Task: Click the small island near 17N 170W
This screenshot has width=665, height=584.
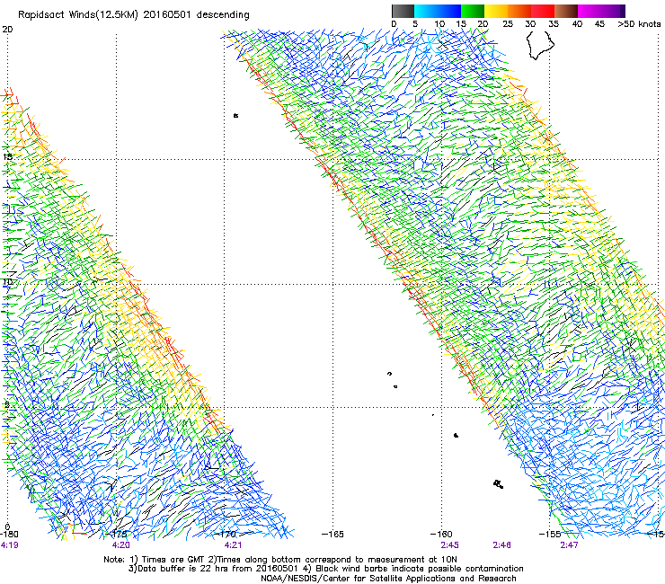Action: [235, 115]
